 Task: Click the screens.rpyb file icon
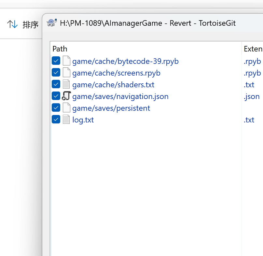tap(66, 72)
